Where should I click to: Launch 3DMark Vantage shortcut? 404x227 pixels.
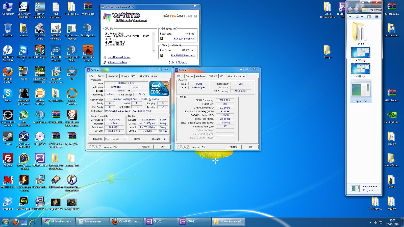(40, 97)
